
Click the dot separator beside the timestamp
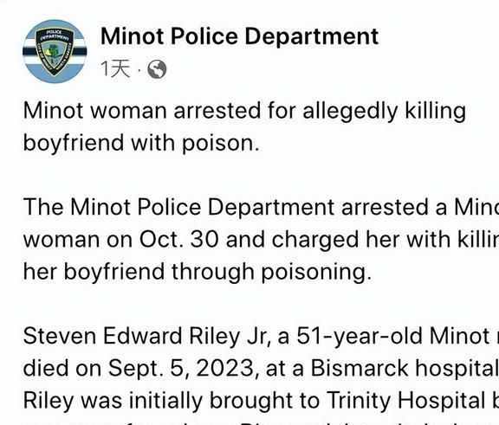point(139,69)
